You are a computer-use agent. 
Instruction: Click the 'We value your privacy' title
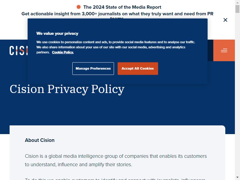tap(57, 34)
